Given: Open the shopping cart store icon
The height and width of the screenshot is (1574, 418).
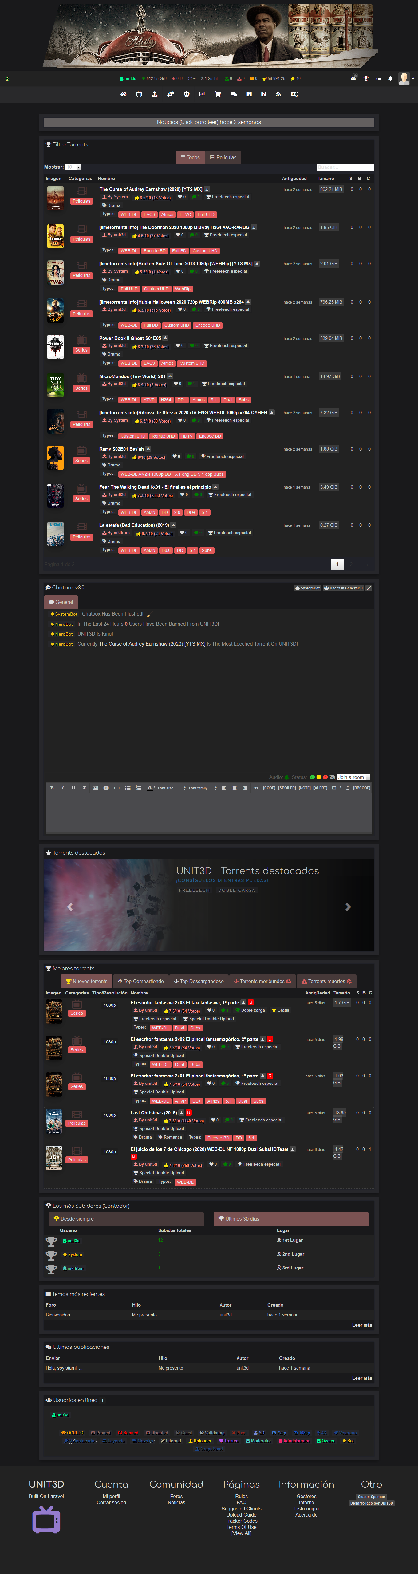Looking at the screenshot, I should (x=218, y=94).
